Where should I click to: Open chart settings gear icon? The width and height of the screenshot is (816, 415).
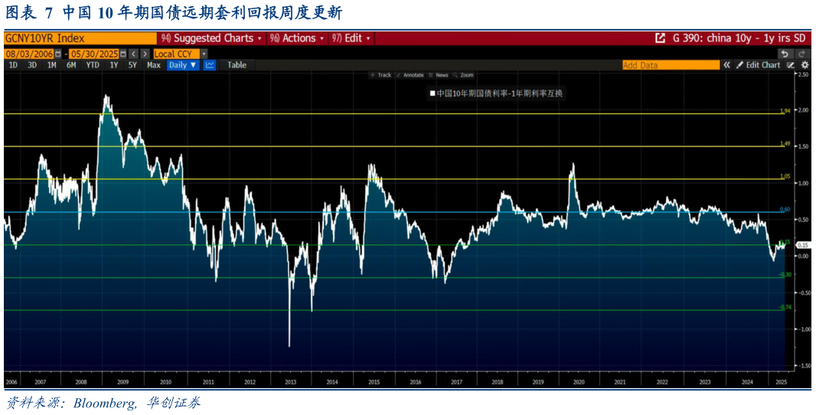[805, 65]
